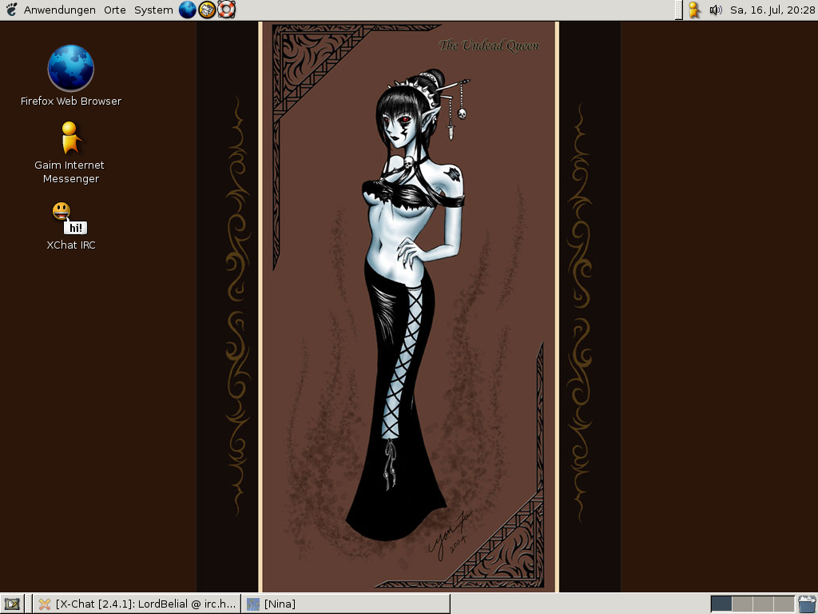This screenshot has height=614, width=818.
Task: Click the date and time clock
Action: (772, 10)
